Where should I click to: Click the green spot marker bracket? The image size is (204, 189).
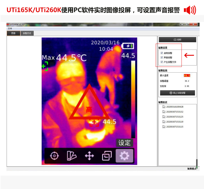pyautogui.click(x=45, y=66)
